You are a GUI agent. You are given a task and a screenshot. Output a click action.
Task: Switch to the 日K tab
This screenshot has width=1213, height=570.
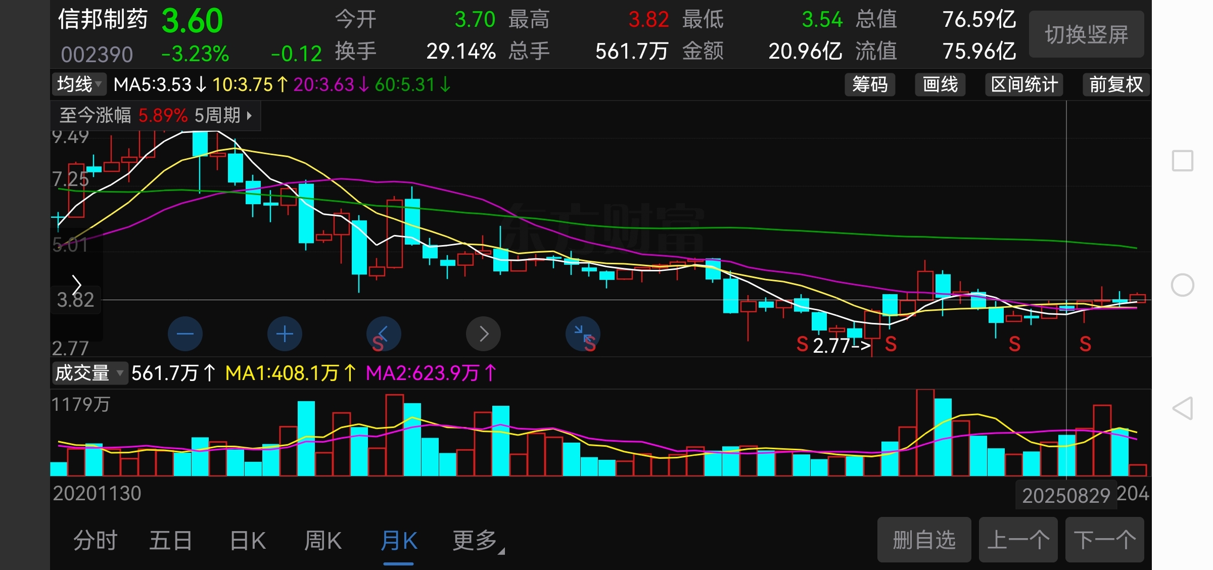click(x=248, y=541)
